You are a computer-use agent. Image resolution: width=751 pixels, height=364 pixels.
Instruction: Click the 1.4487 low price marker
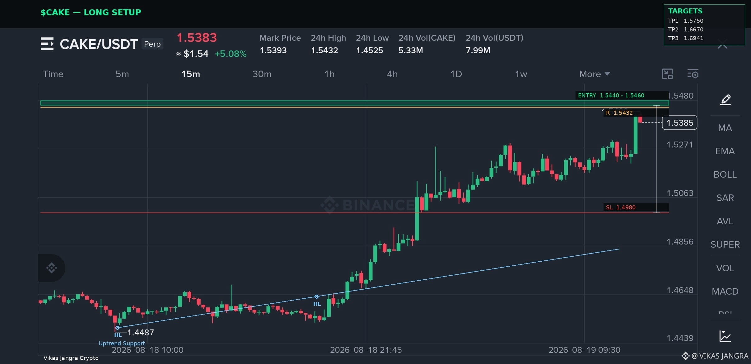pyautogui.click(x=141, y=333)
